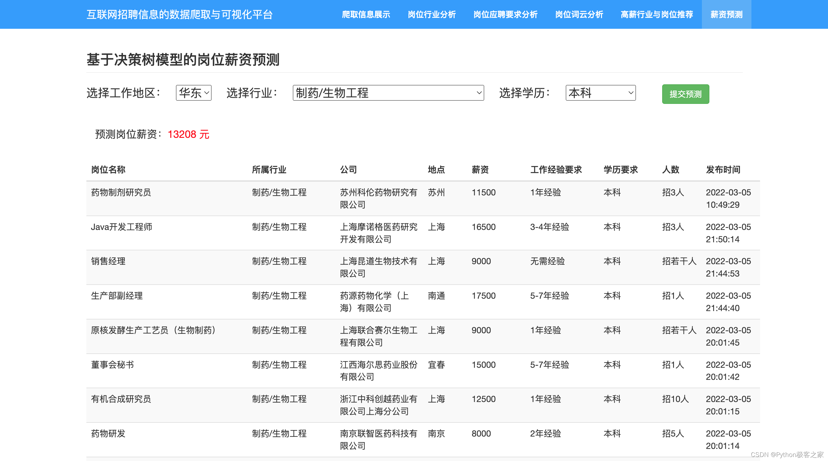828x461 pixels.
Task: Click the active 薪资预测 tab
Action: click(726, 14)
